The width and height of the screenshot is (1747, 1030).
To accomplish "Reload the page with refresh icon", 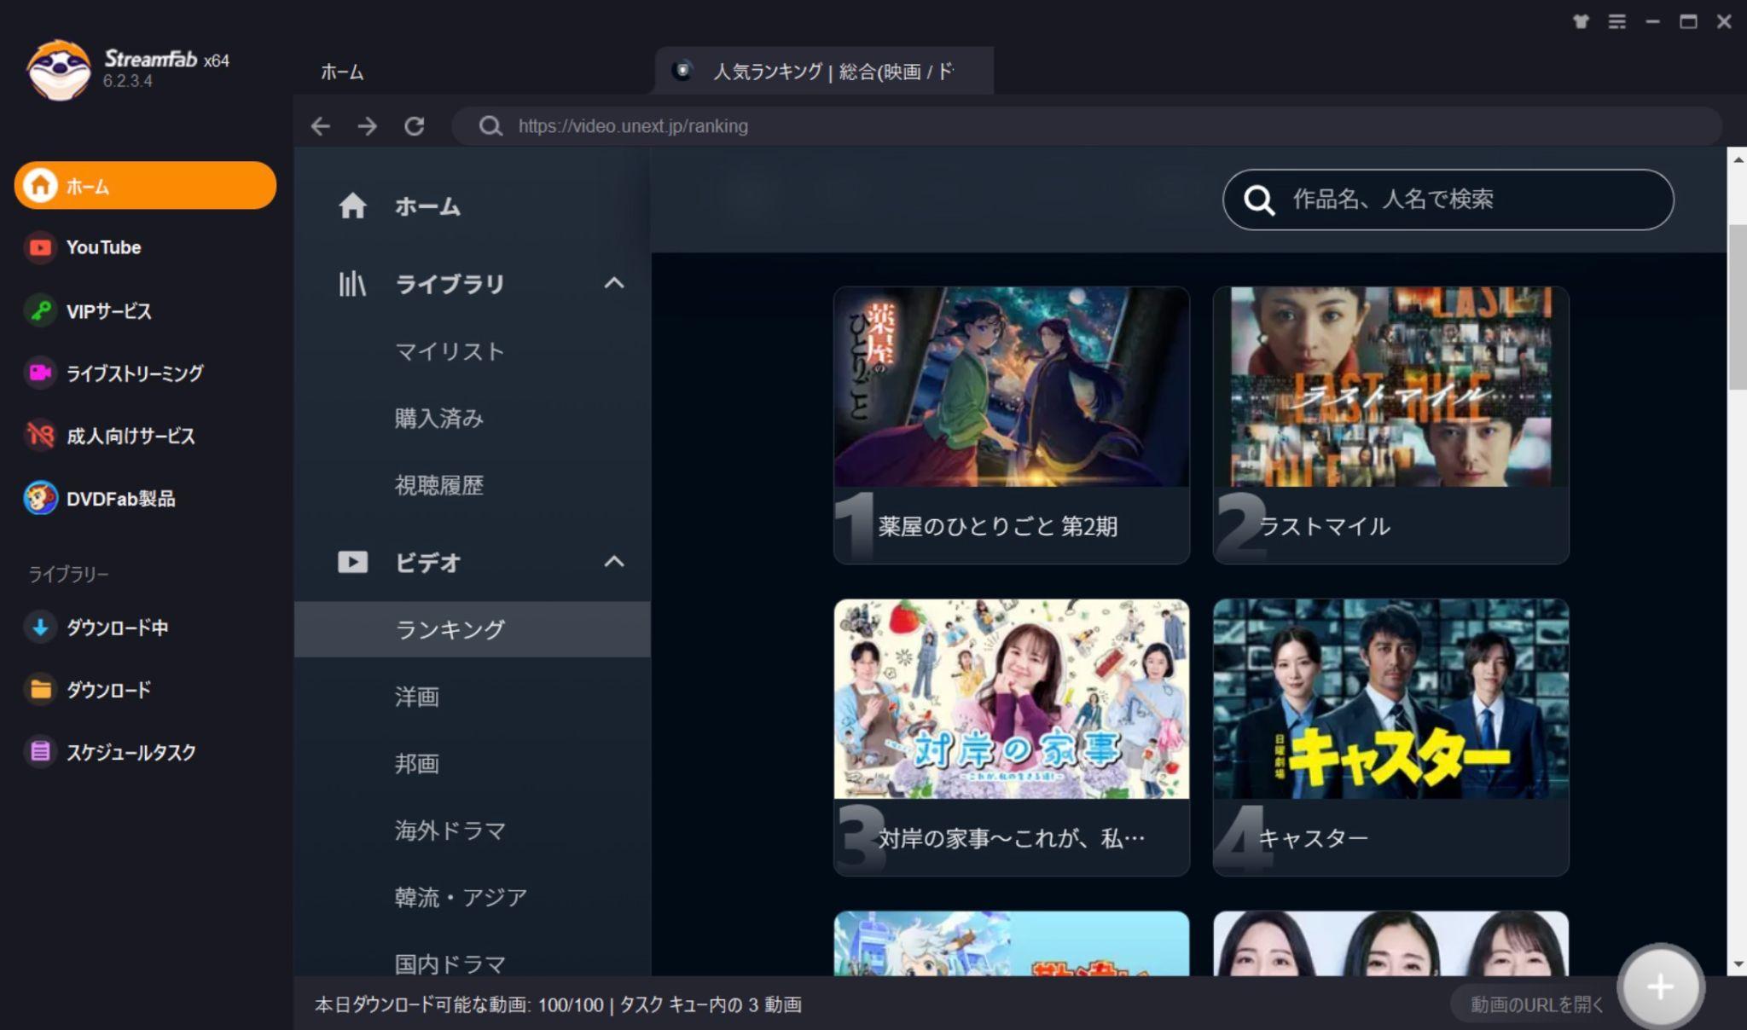I will click(415, 126).
